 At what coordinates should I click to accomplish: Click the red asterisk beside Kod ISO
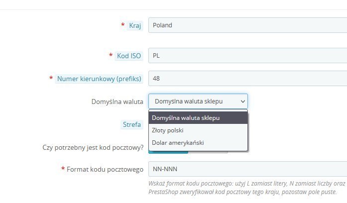point(111,56)
